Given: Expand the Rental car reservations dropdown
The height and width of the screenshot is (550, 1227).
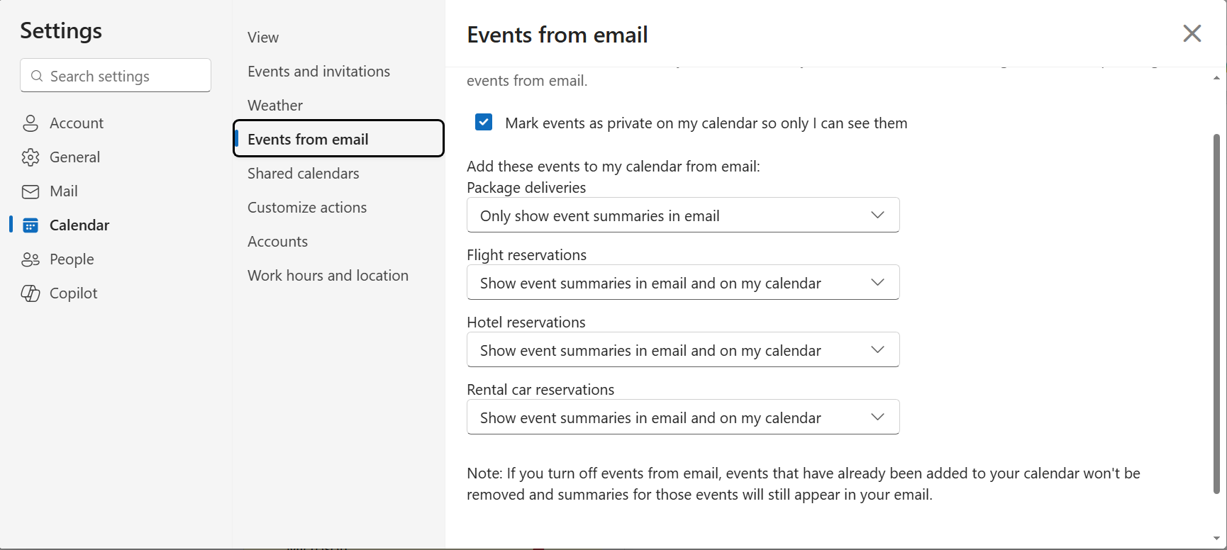Looking at the screenshot, I should coord(682,417).
